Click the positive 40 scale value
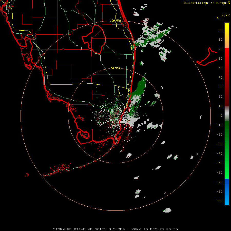The height and width of the screenshot is (231, 231). click(220, 77)
